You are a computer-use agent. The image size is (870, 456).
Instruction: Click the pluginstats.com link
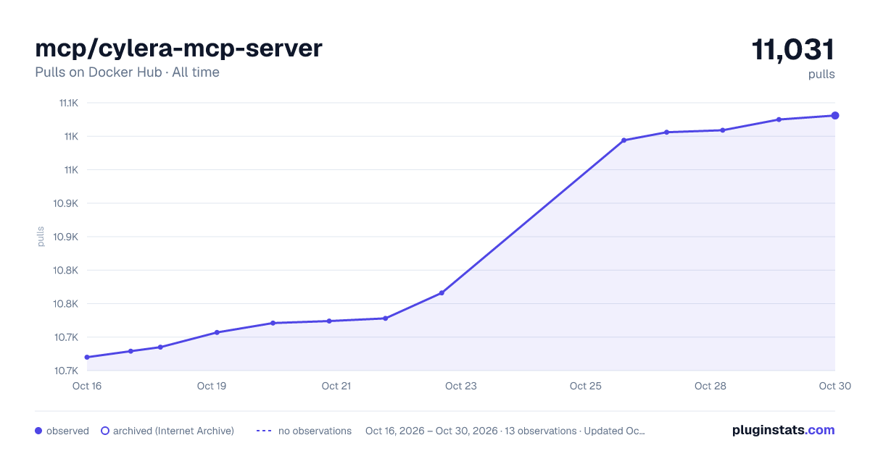pyautogui.click(x=783, y=430)
